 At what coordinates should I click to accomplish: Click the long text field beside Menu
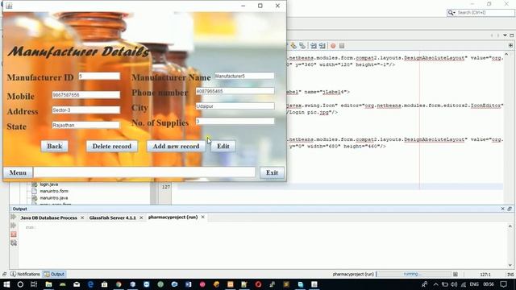(x=144, y=172)
